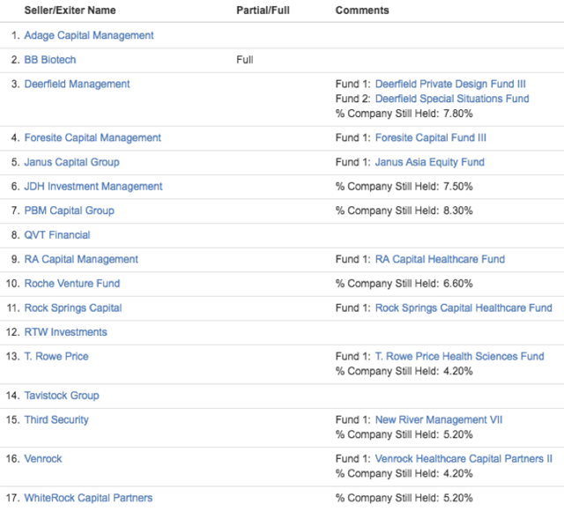The width and height of the screenshot is (564, 511).
Task: Open Janus Asia Equity Fund link
Action: click(430, 162)
